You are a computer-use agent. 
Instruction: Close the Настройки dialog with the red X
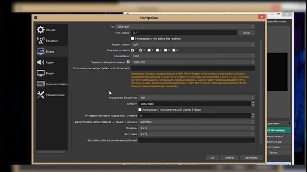pyautogui.click(x=261, y=17)
